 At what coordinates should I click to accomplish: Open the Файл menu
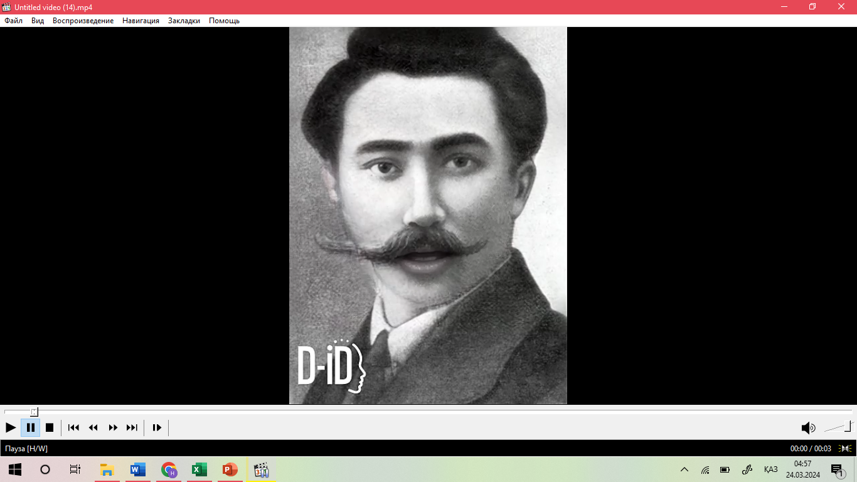(13, 21)
